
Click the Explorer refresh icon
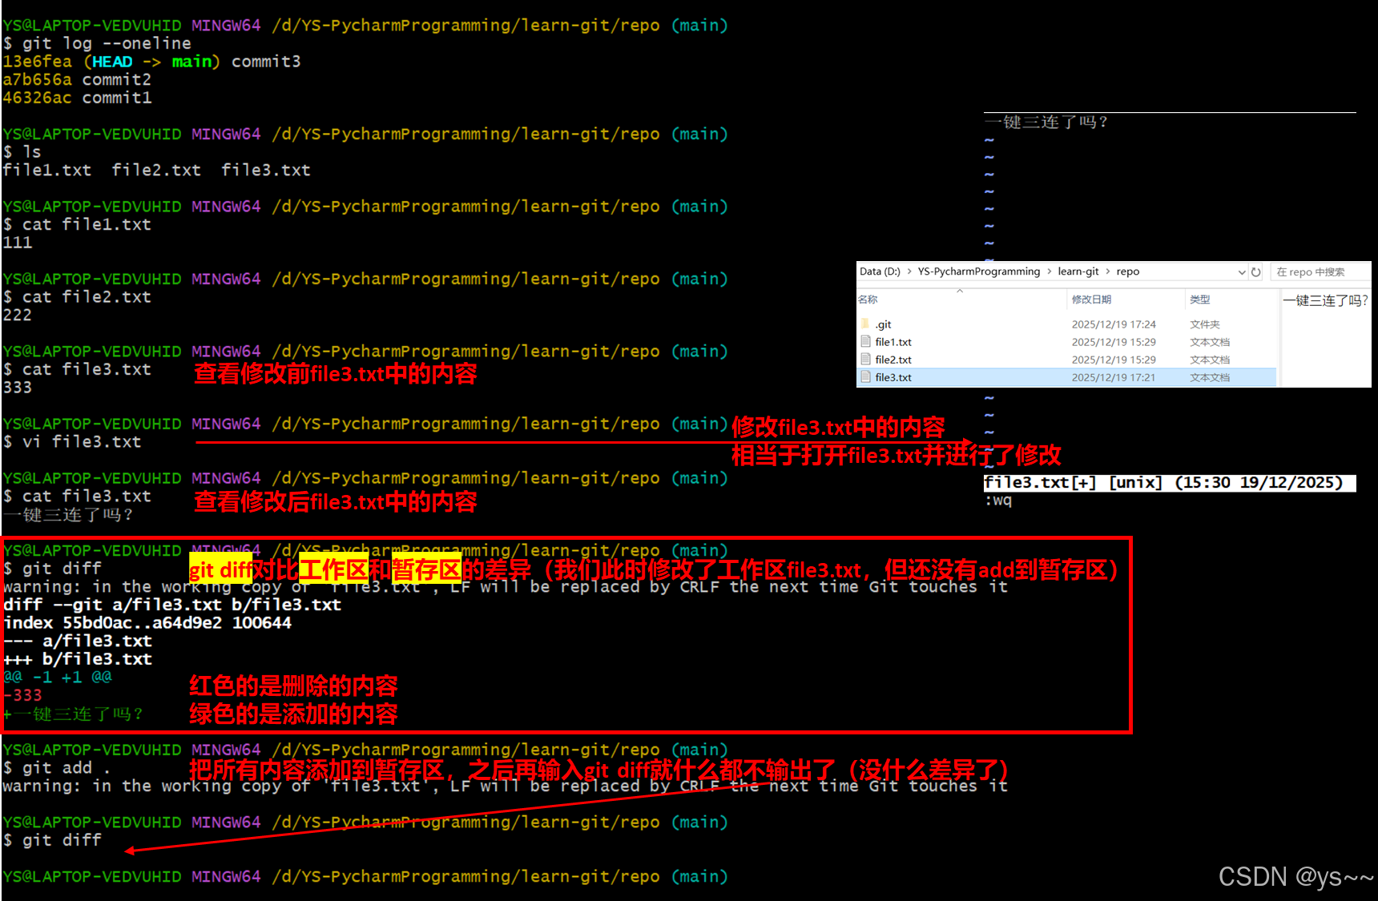[x=1256, y=272]
